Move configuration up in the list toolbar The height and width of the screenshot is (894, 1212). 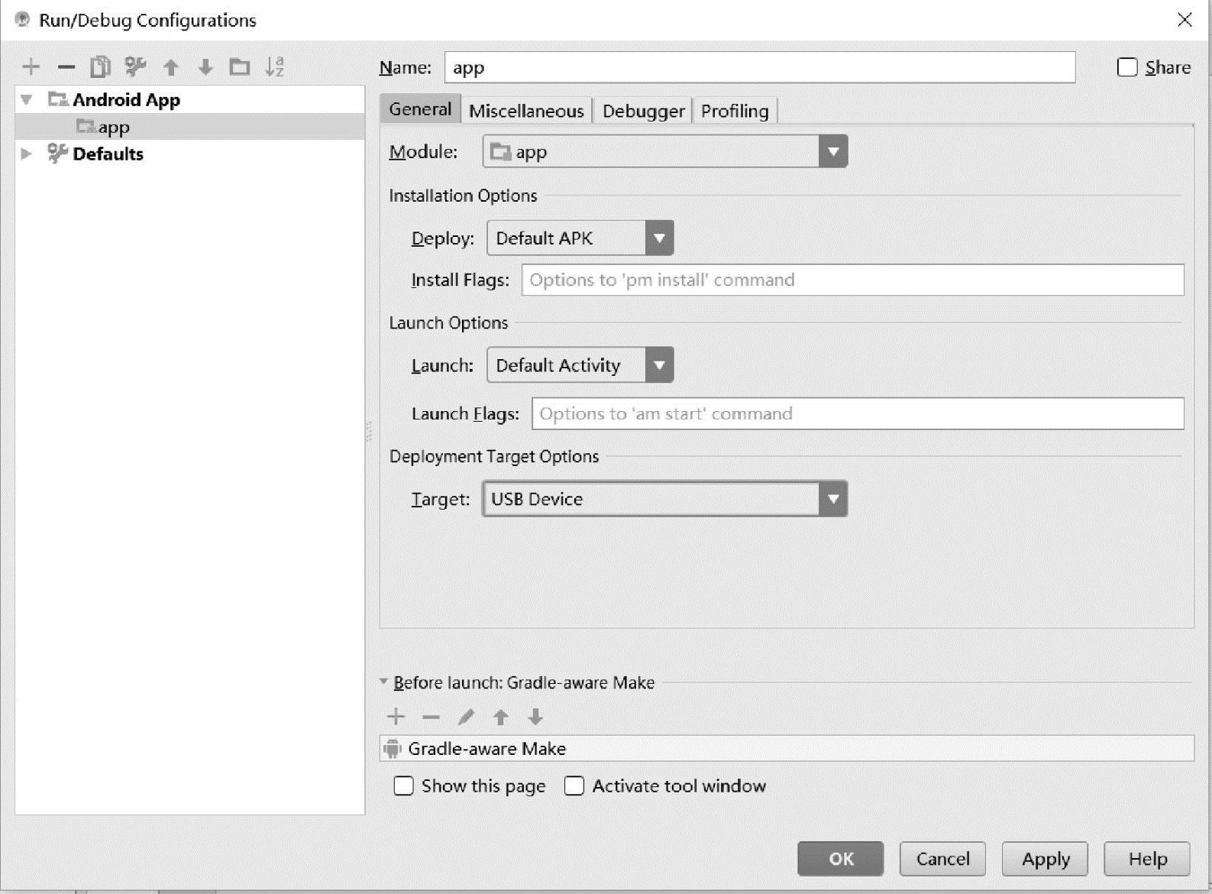coord(171,67)
